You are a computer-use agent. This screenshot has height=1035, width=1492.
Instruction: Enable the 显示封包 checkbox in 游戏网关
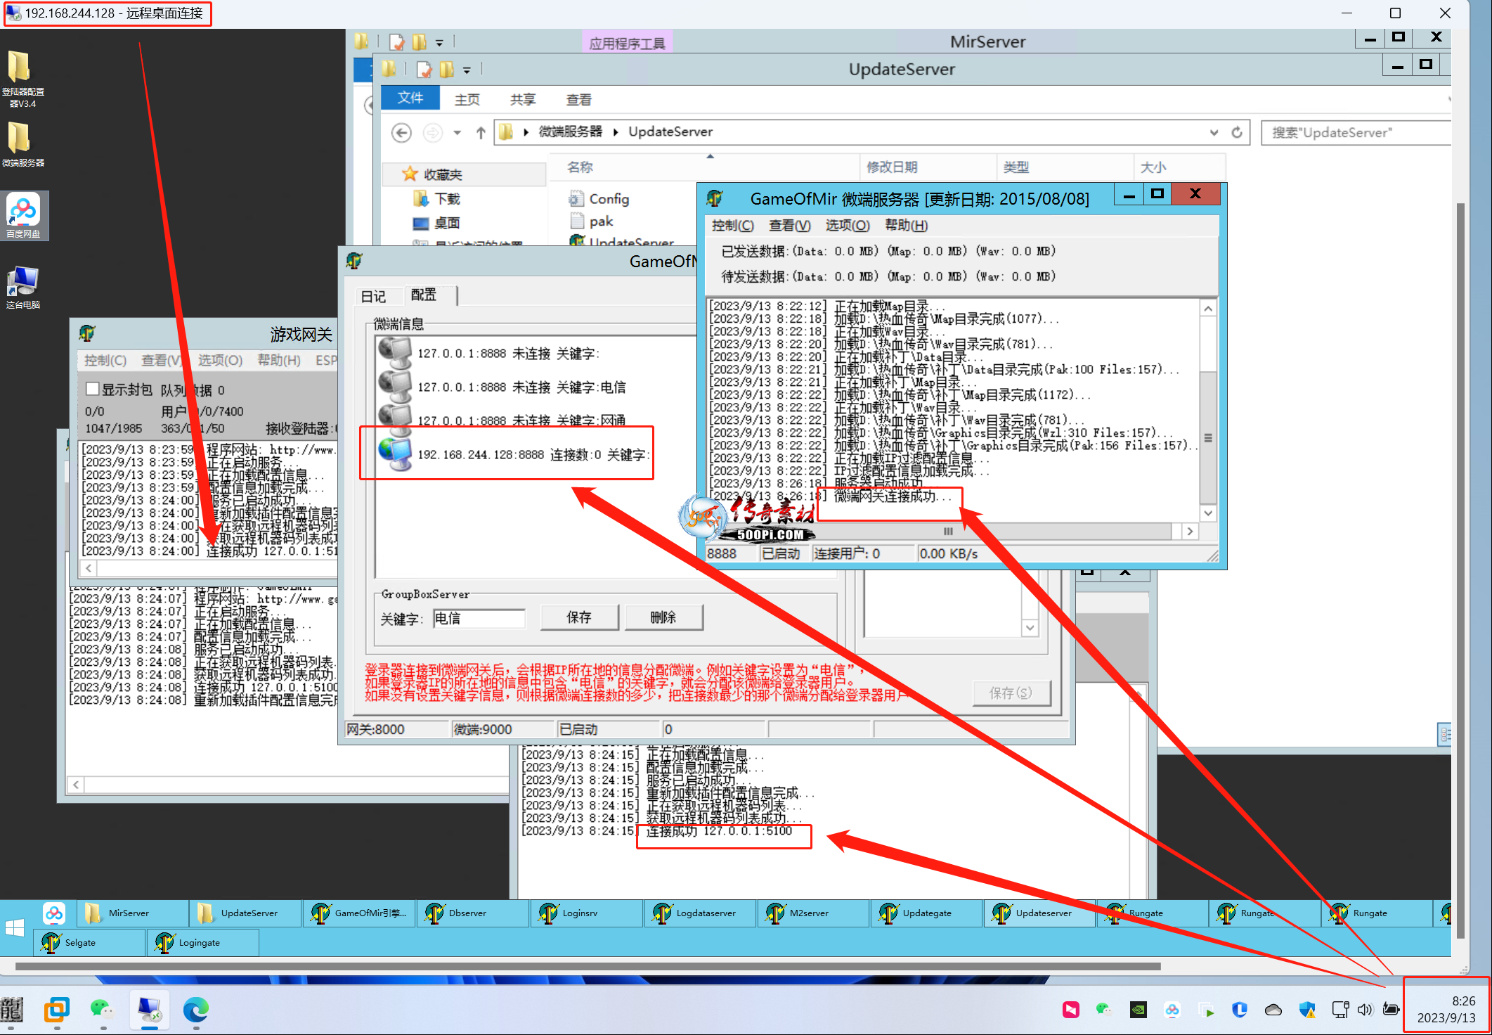click(91, 389)
